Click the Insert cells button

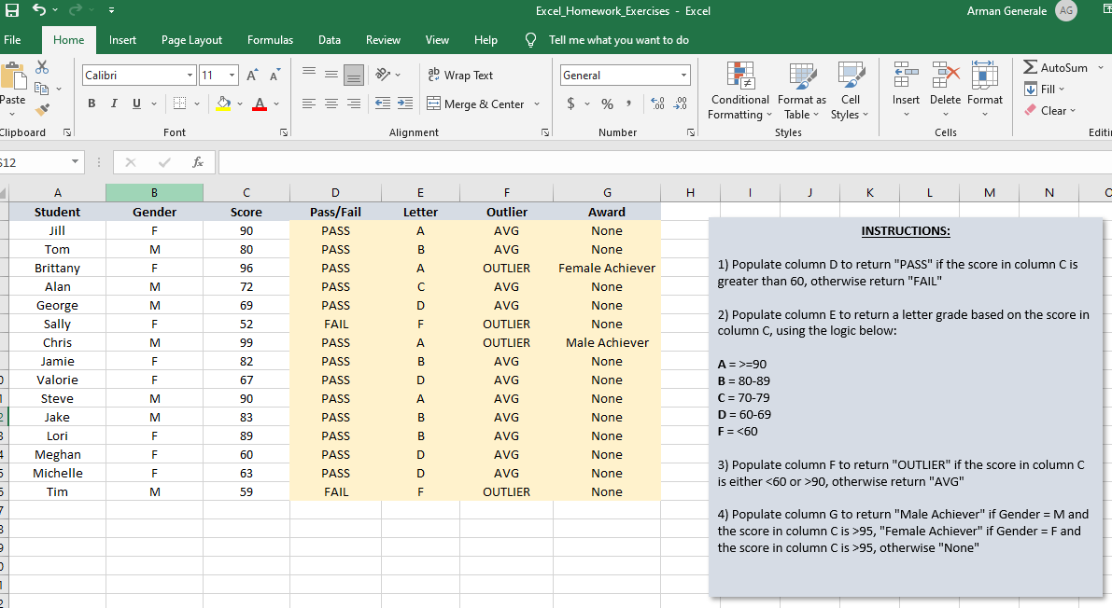point(906,89)
